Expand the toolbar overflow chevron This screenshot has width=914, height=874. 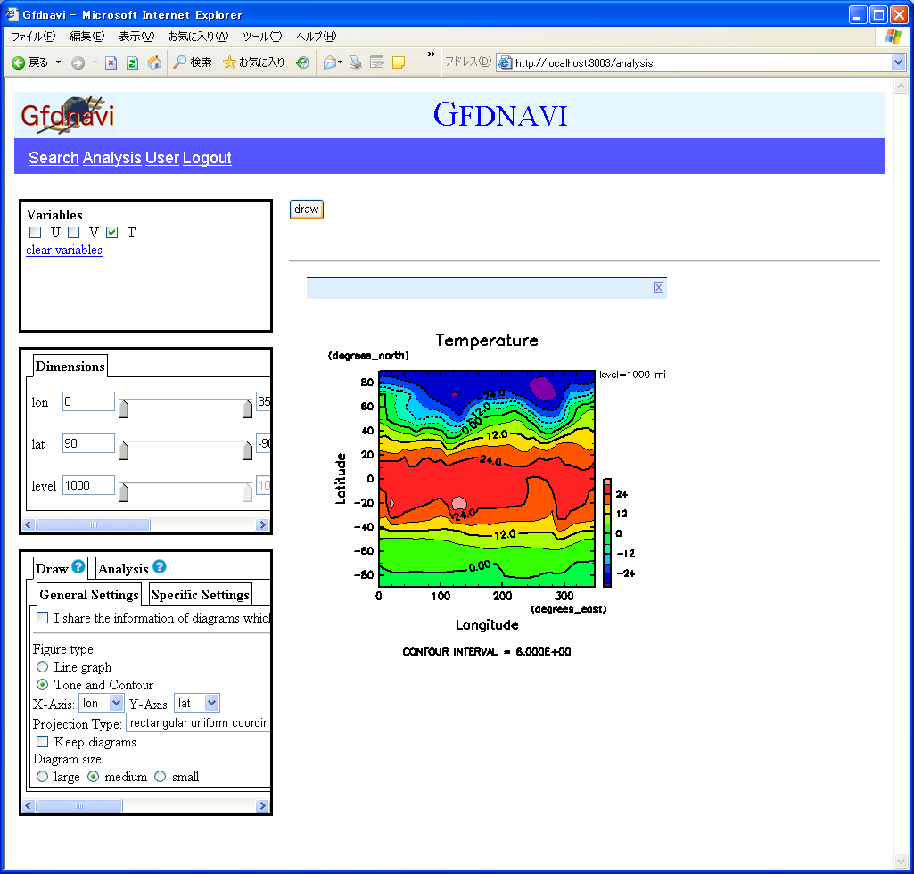pos(432,54)
